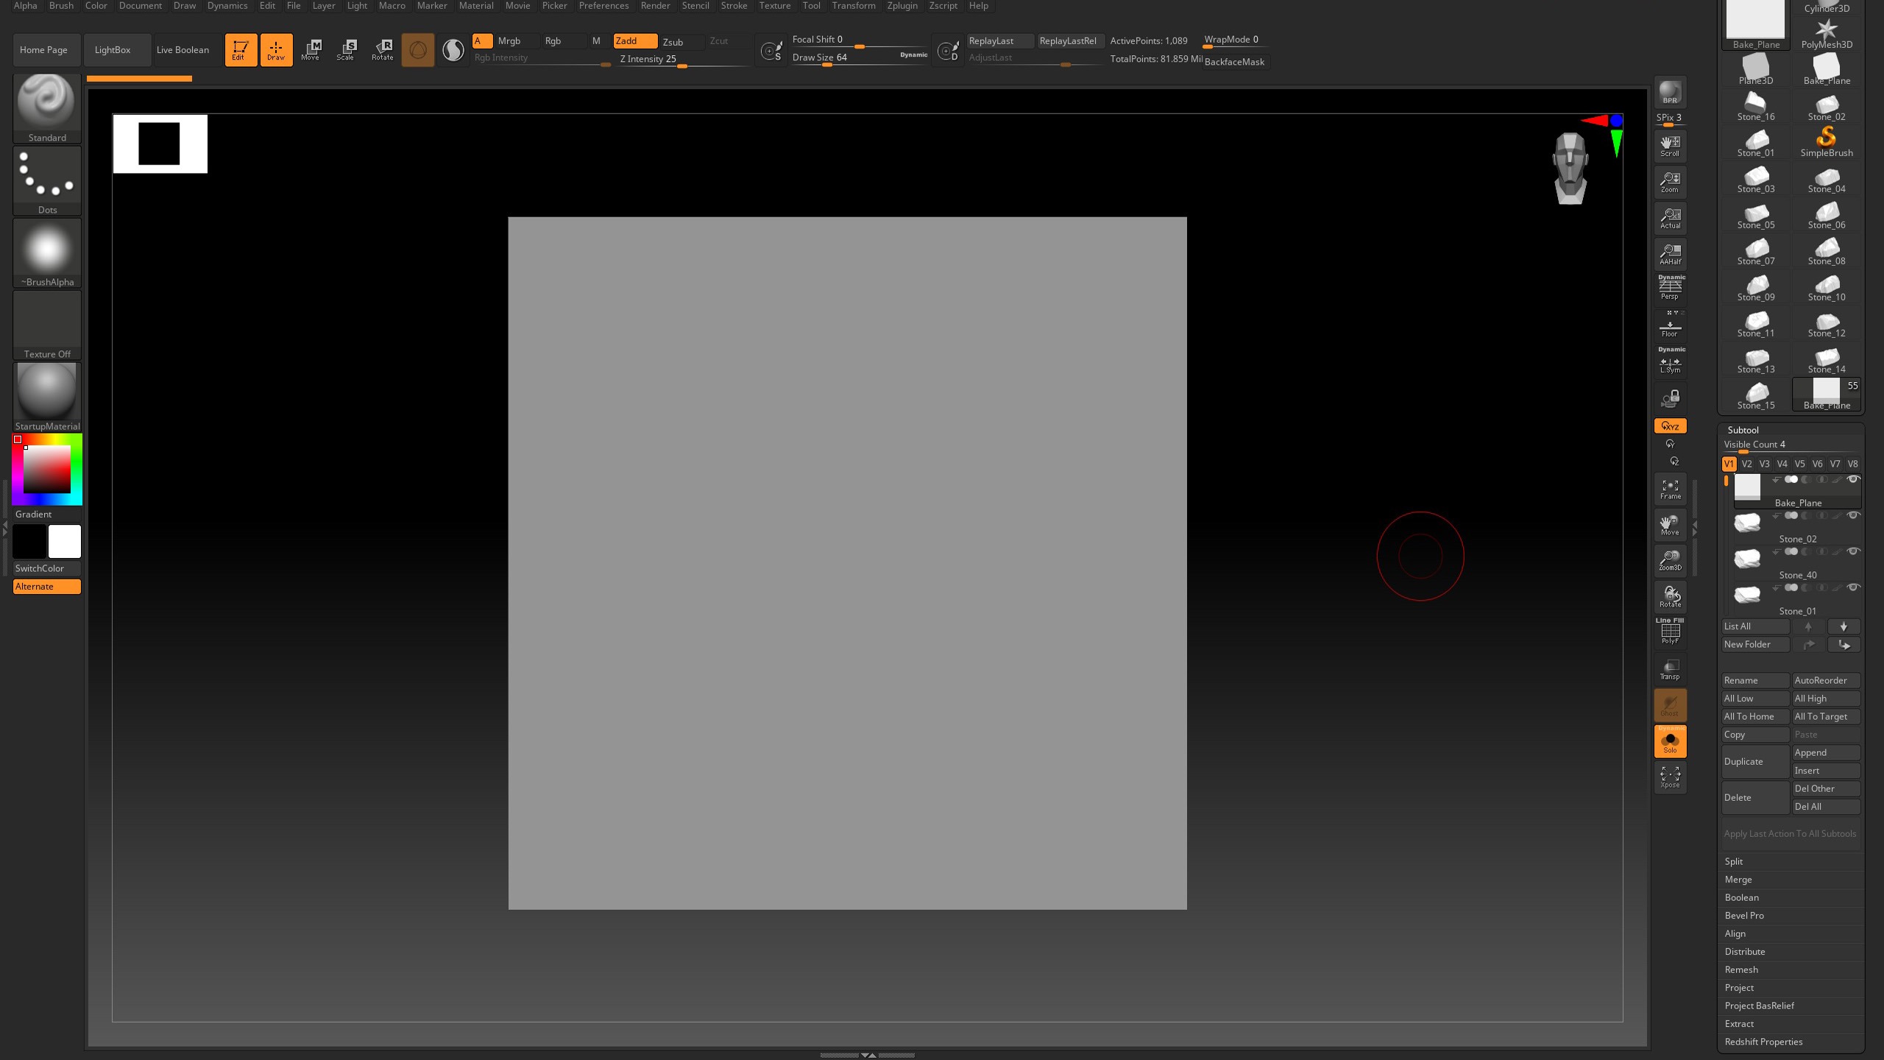Collapse the Subtool palette header

coord(1743,430)
